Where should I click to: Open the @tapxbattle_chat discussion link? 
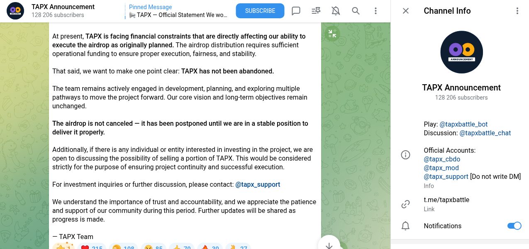tap(485, 133)
